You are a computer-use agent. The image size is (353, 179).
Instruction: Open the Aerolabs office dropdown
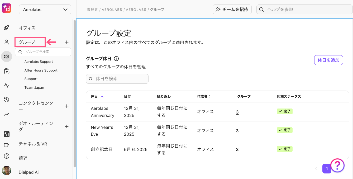(x=45, y=10)
